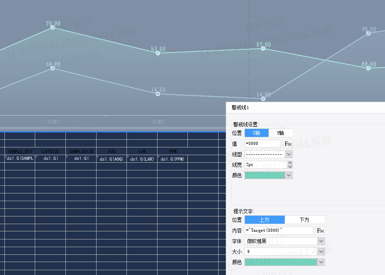Expand hint text color dropdown arrow
This screenshot has width=385, height=275.
321,262
